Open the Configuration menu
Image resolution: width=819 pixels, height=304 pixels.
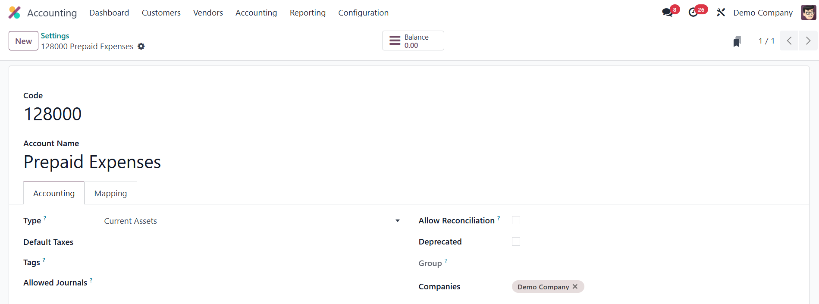[x=363, y=13]
